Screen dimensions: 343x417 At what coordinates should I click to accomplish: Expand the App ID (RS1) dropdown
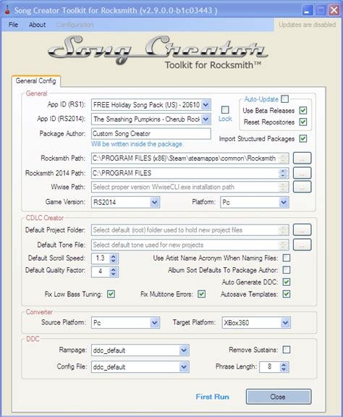[x=206, y=105]
